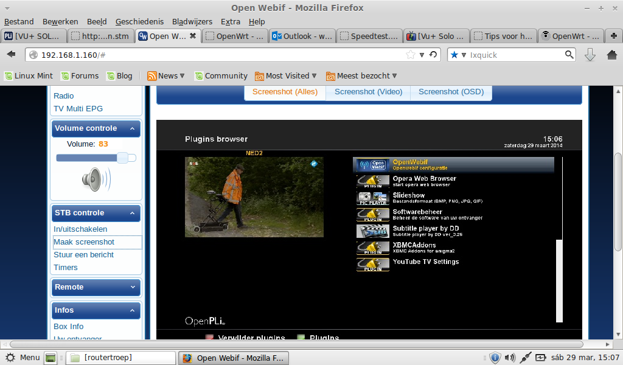The height and width of the screenshot is (365, 623).
Task: Open the address bar history dropdown
Action: coord(422,55)
